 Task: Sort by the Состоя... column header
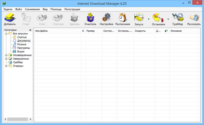tap(109, 31)
